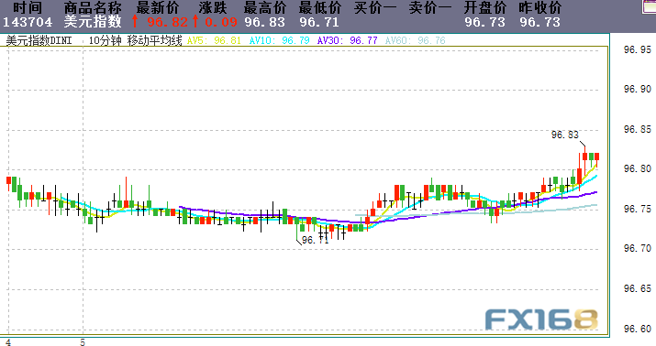Click the 96.85 price axis label
The height and width of the screenshot is (346, 656).
coord(638,130)
